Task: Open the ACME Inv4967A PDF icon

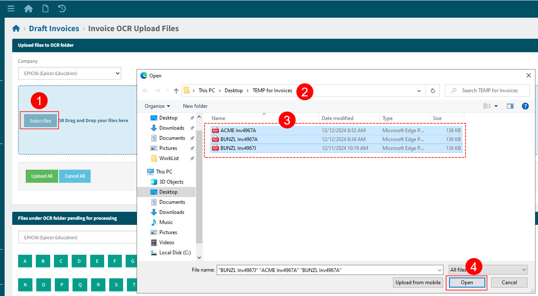Action: [216, 130]
